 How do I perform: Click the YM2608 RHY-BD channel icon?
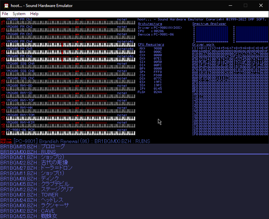tap(3, 88)
